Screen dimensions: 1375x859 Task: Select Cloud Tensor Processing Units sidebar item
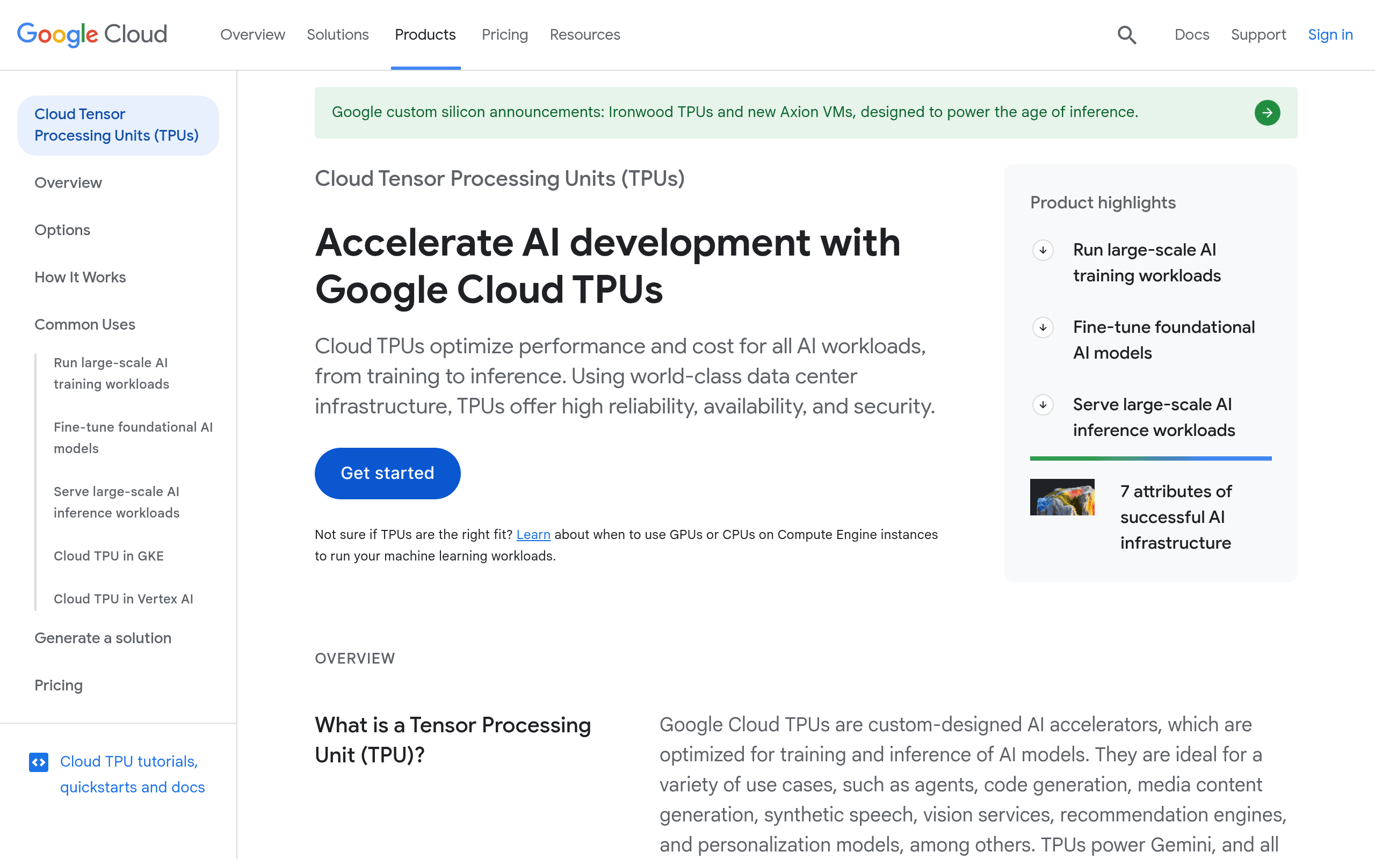point(118,125)
